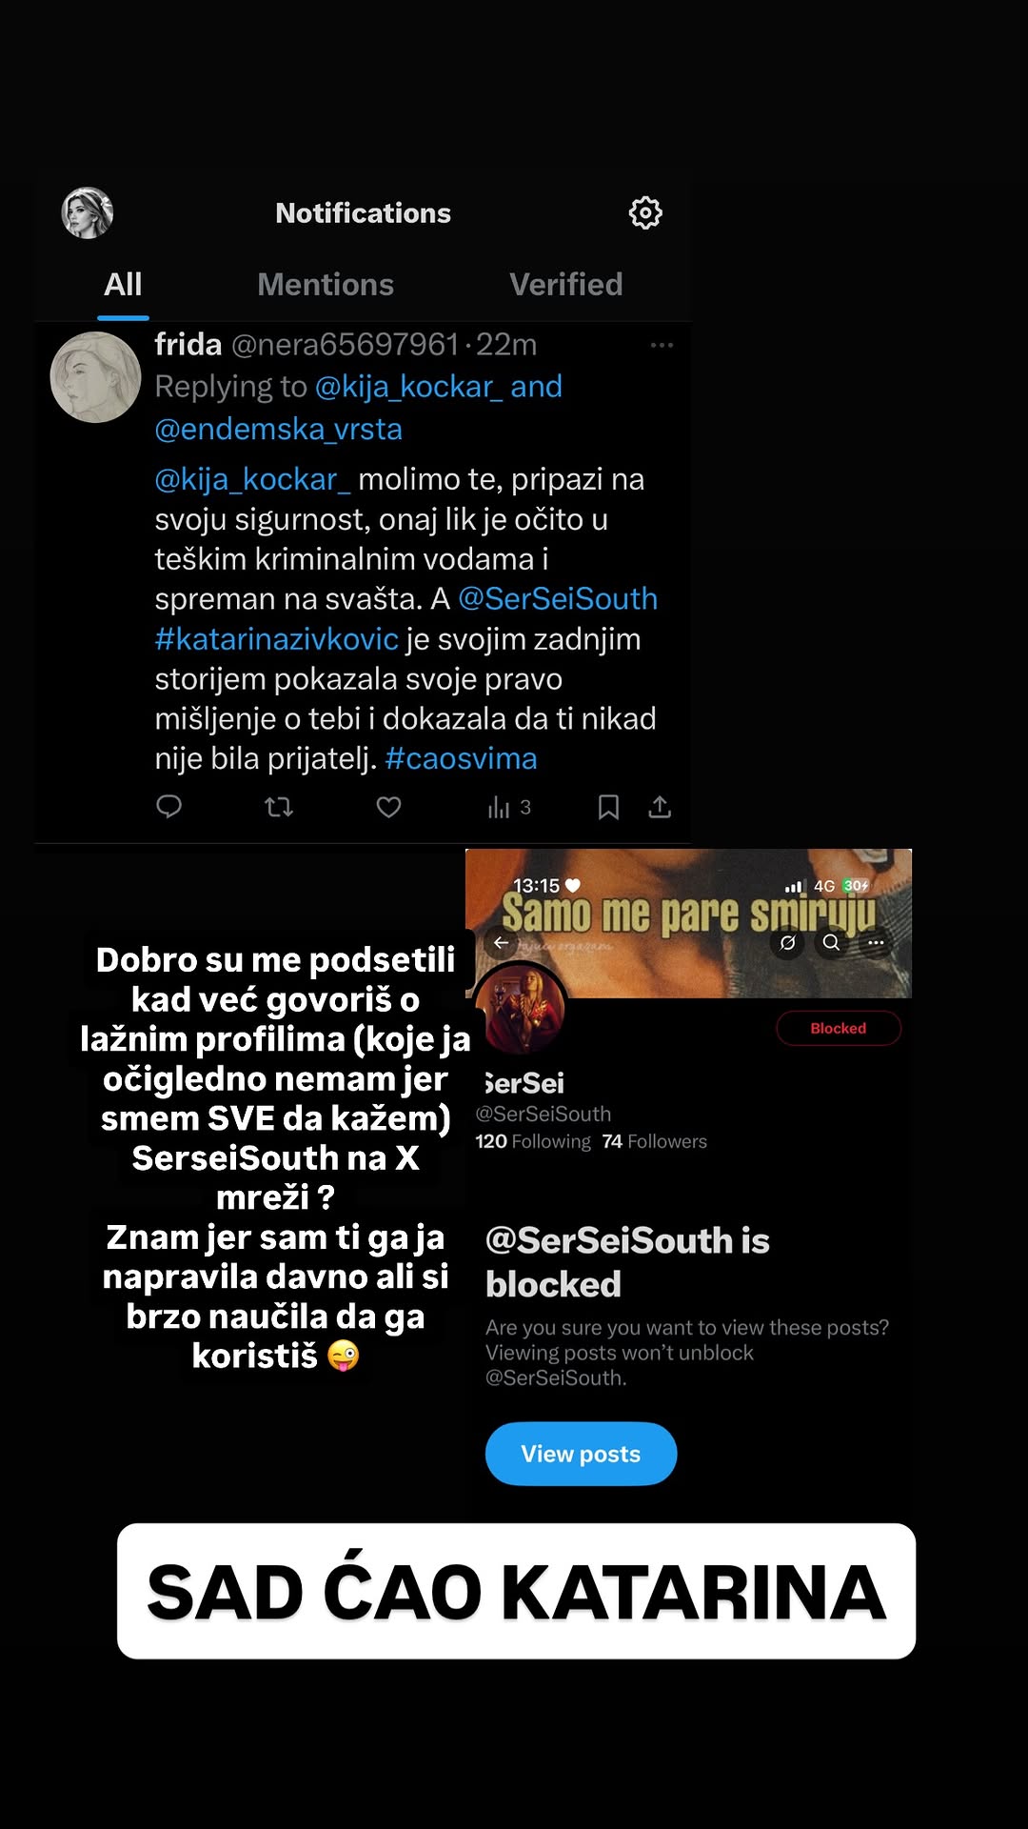The image size is (1028, 1829).
Task: Toggle the red Blocked button
Action: pyautogui.click(x=839, y=1028)
